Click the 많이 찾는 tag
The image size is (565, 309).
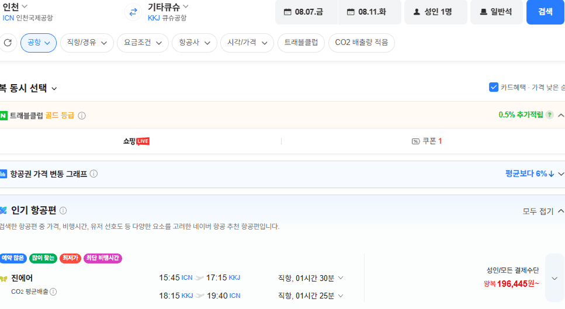click(x=43, y=258)
